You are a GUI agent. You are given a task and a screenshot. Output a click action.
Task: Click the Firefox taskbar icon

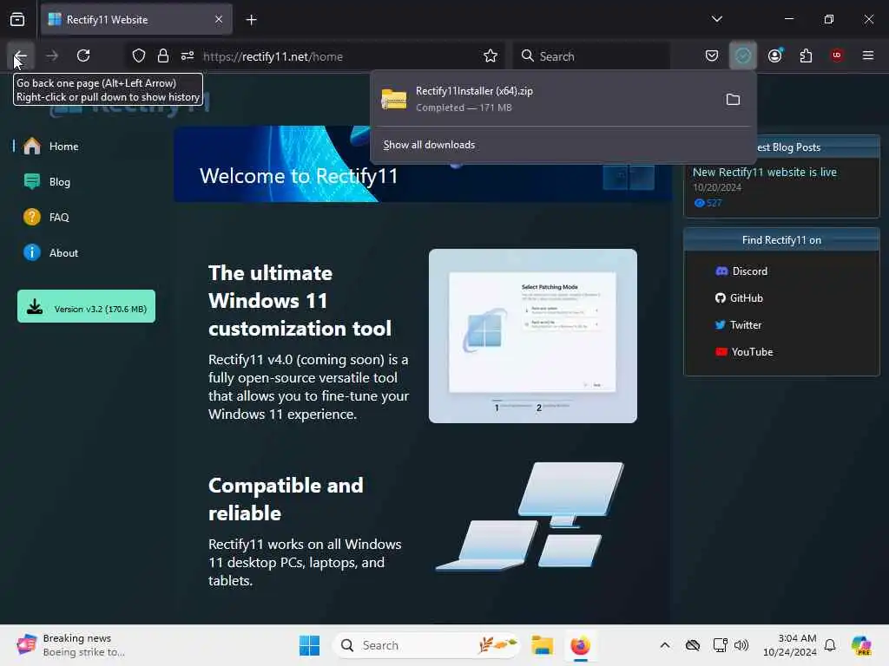tap(581, 645)
